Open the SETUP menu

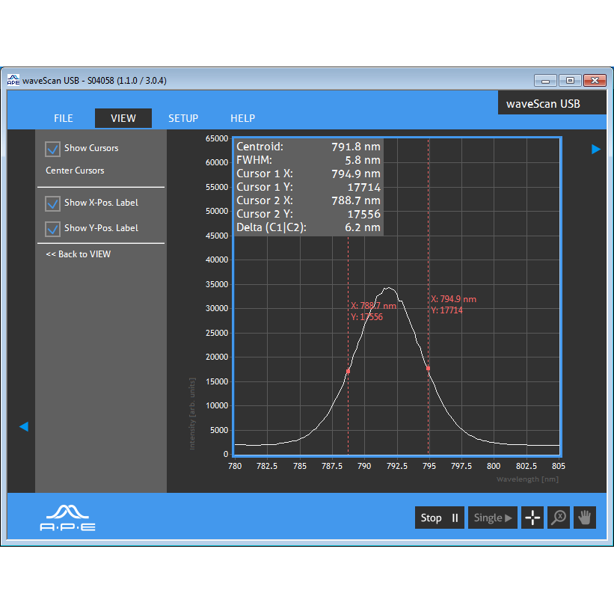click(183, 118)
